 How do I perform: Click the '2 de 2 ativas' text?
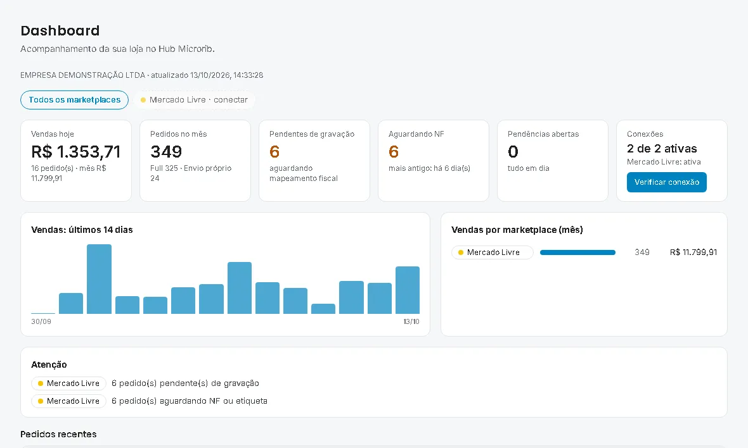pos(662,149)
